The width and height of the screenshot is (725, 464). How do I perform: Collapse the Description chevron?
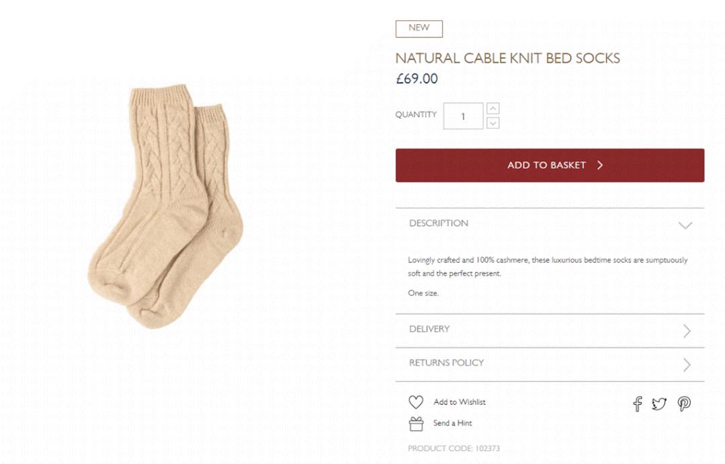coord(685,225)
